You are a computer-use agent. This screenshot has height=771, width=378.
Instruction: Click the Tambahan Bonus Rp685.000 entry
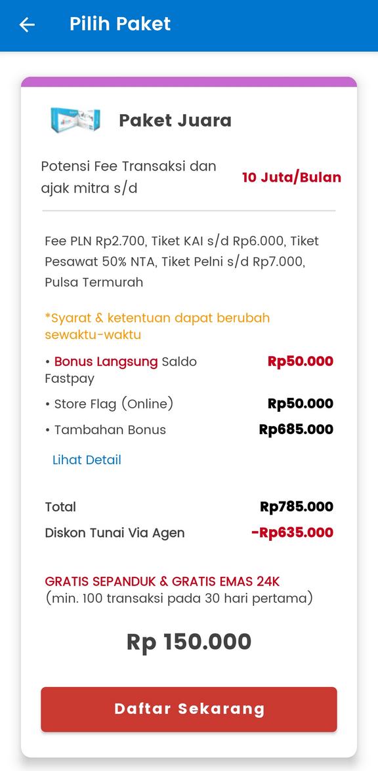click(x=190, y=429)
